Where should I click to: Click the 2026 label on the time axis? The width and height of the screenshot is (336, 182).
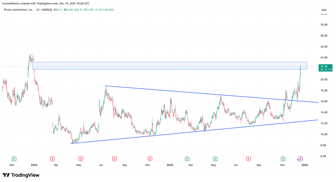(x=305, y=165)
